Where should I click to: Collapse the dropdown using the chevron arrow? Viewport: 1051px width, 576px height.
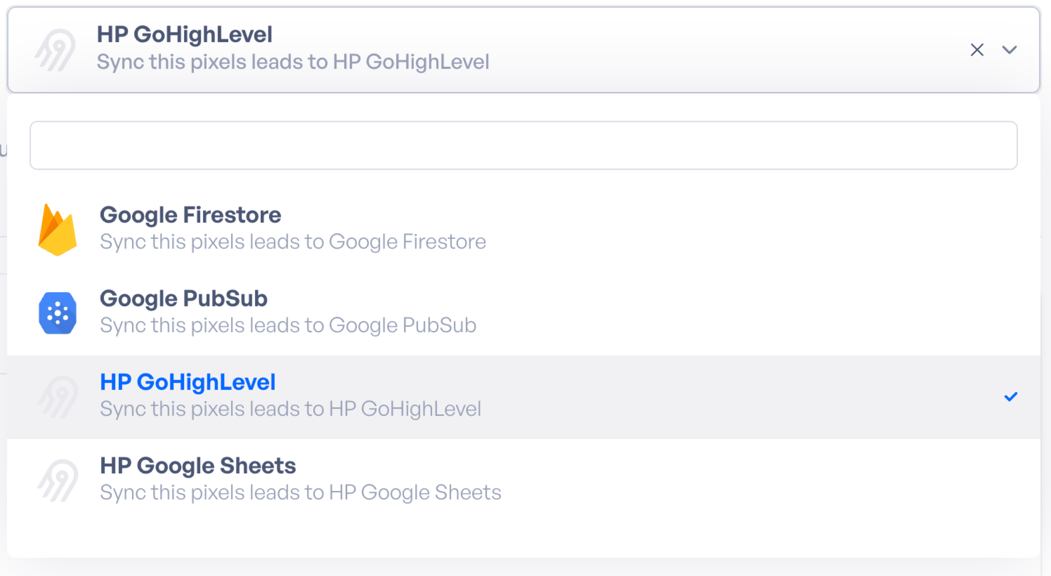click(1010, 50)
